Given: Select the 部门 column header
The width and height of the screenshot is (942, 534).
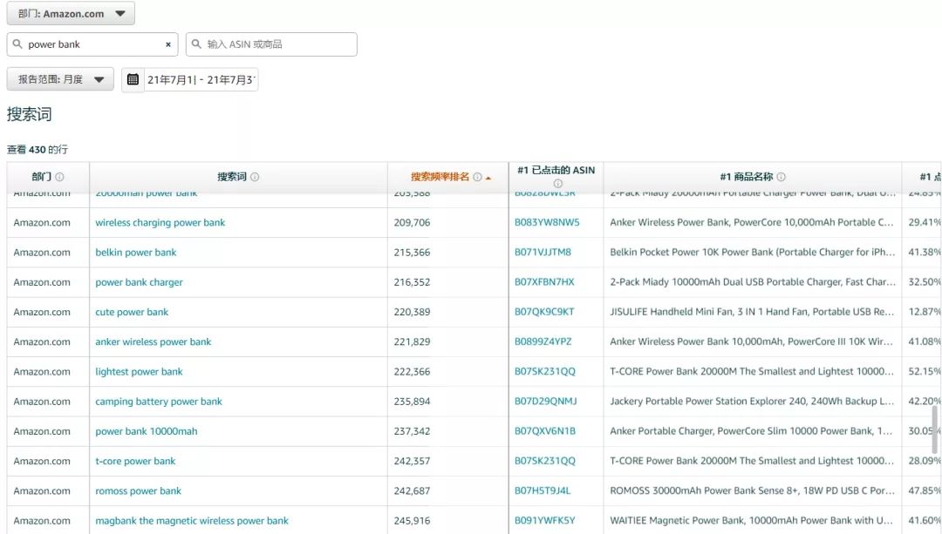Looking at the screenshot, I should tap(42, 177).
